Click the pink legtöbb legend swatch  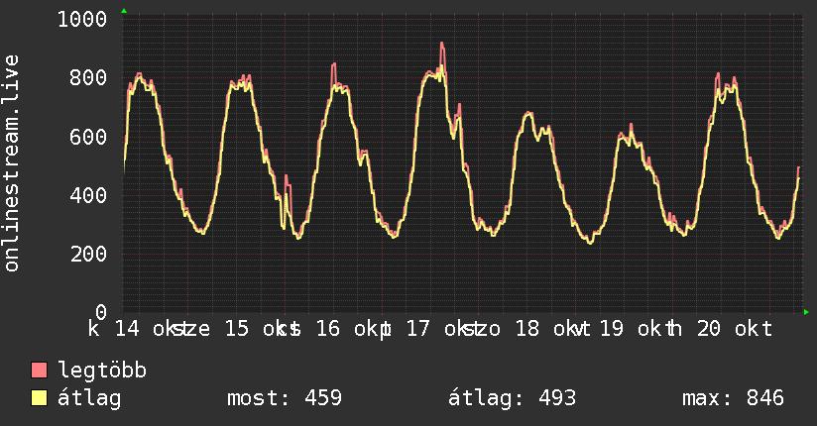39,370
